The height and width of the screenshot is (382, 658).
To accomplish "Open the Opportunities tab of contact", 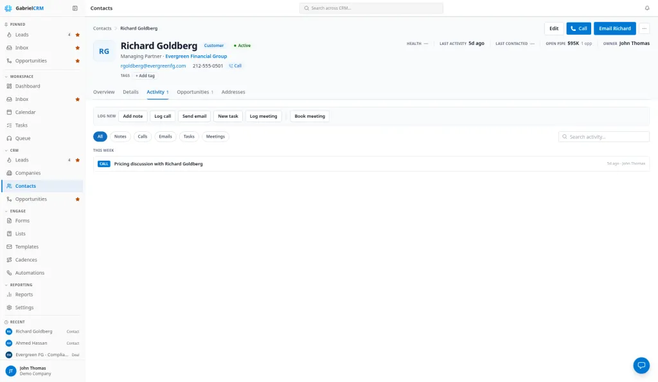I will coord(195,92).
